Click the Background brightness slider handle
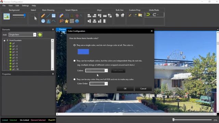Viewport: 219px width, 123px height. (x=25, y=15)
